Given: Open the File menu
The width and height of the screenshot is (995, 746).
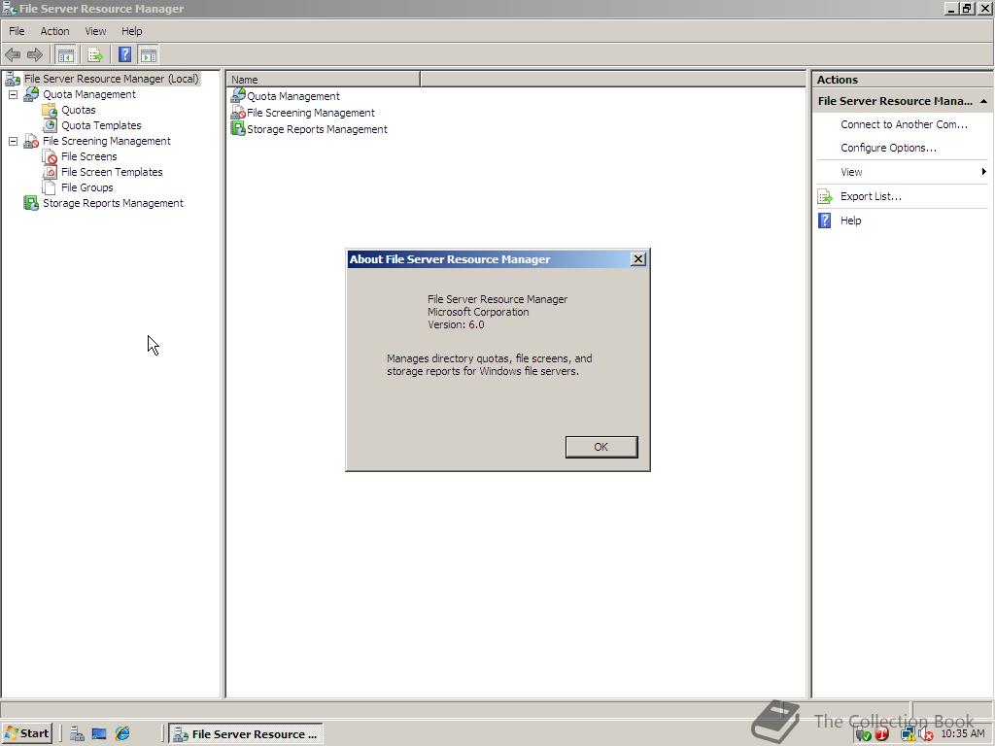Looking at the screenshot, I should [17, 31].
